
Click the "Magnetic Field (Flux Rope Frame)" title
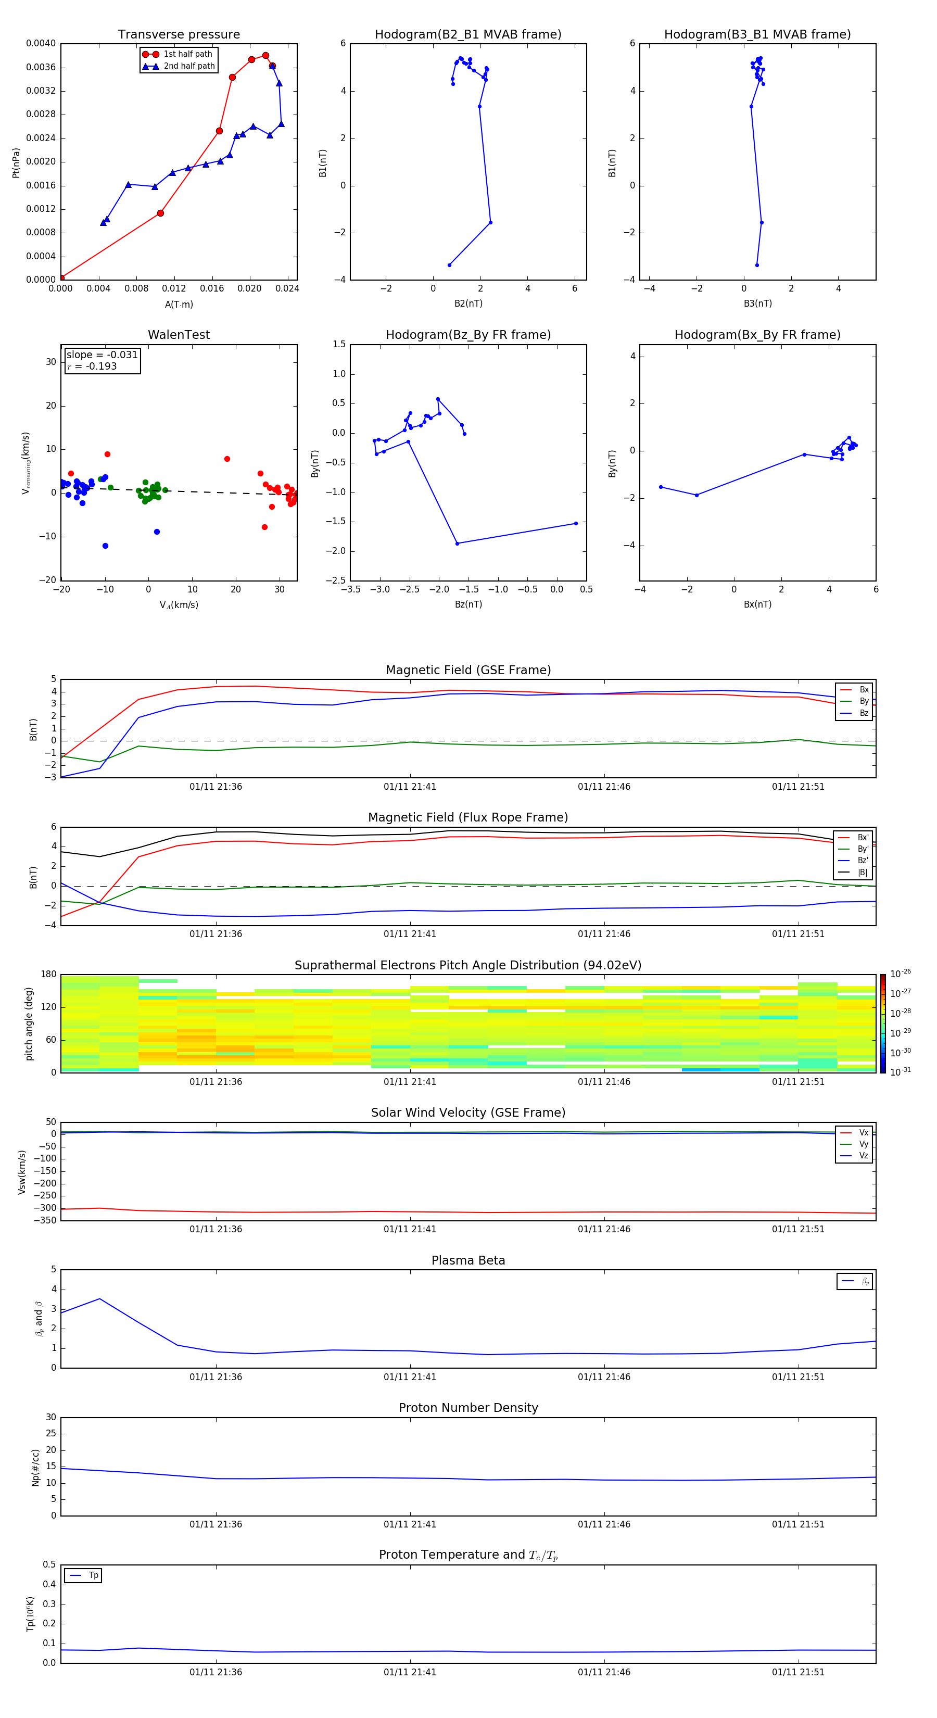468,818
